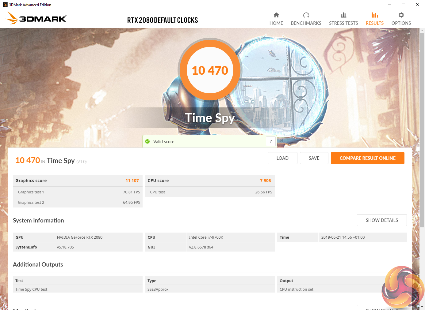The image size is (425, 310).
Task: Click the 3DMark logo
Action: coord(36,18)
